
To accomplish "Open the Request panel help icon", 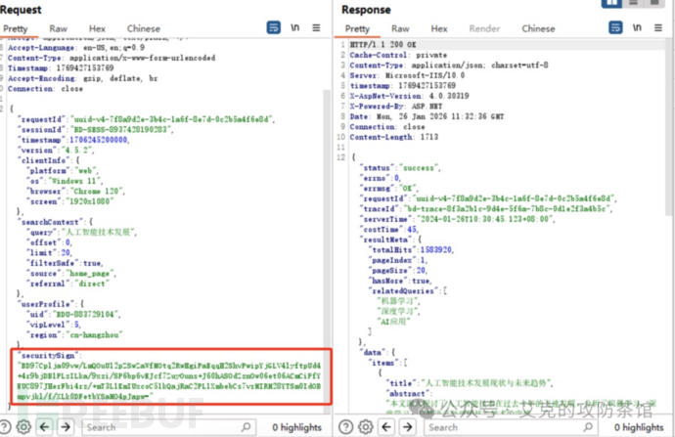I will 8,427.
